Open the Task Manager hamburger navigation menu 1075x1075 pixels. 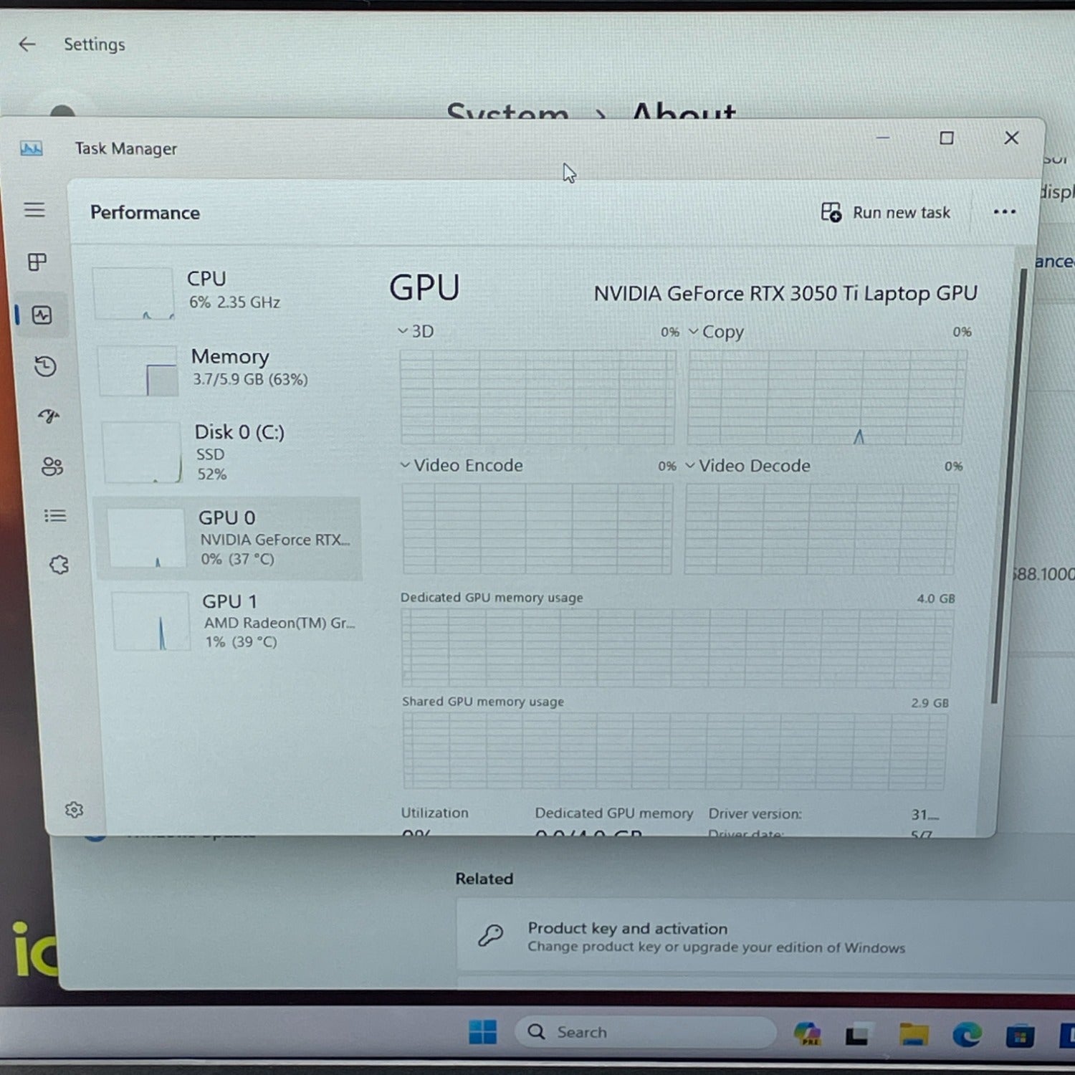click(x=34, y=209)
